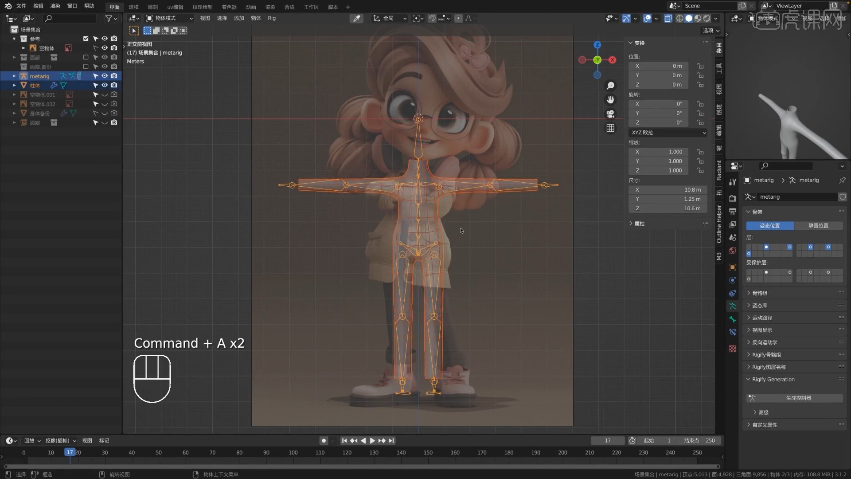Pin the metarig properties with the pin icon
Viewport: 851px width, 479px height.
[842, 180]
